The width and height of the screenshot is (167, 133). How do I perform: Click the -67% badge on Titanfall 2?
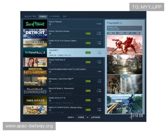(x=88, y=53)
